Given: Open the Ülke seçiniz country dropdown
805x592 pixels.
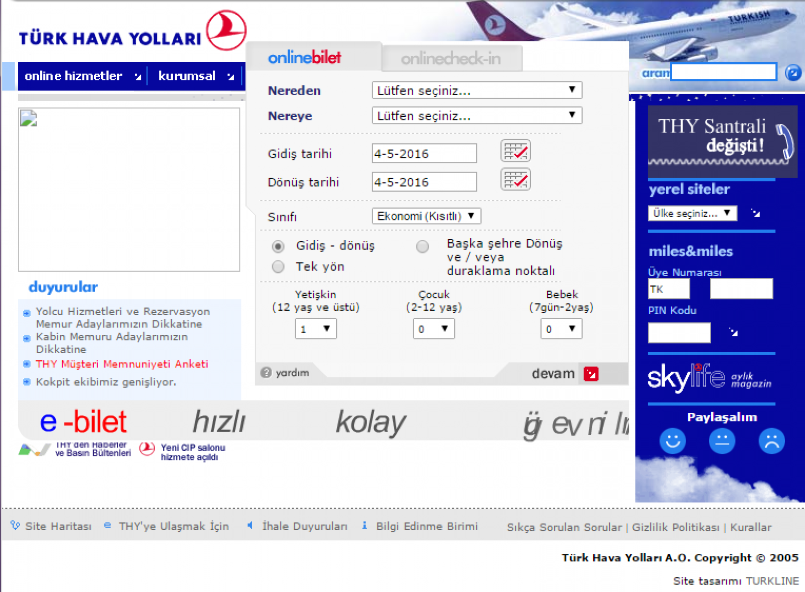Looking at the screenshot, I should (692, 213).
